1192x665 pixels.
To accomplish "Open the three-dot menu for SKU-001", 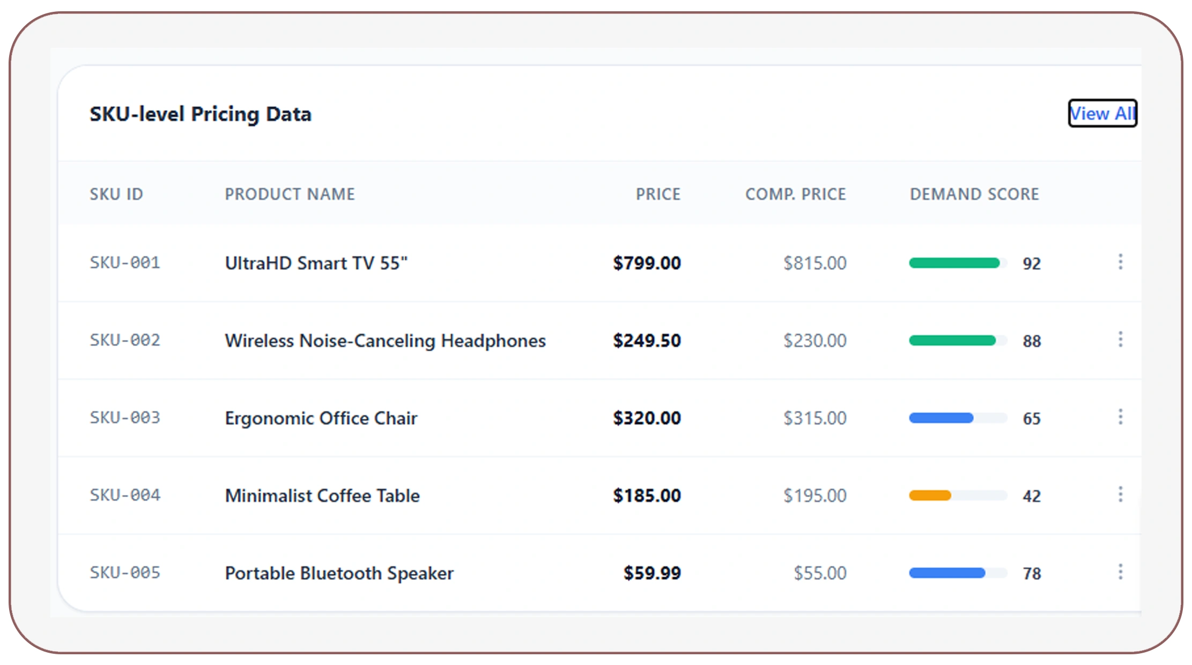I will click(x=1120, y=262).
